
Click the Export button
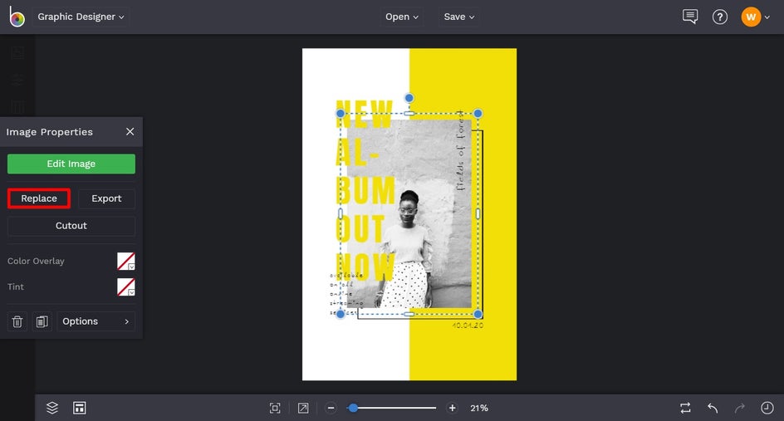106,198
